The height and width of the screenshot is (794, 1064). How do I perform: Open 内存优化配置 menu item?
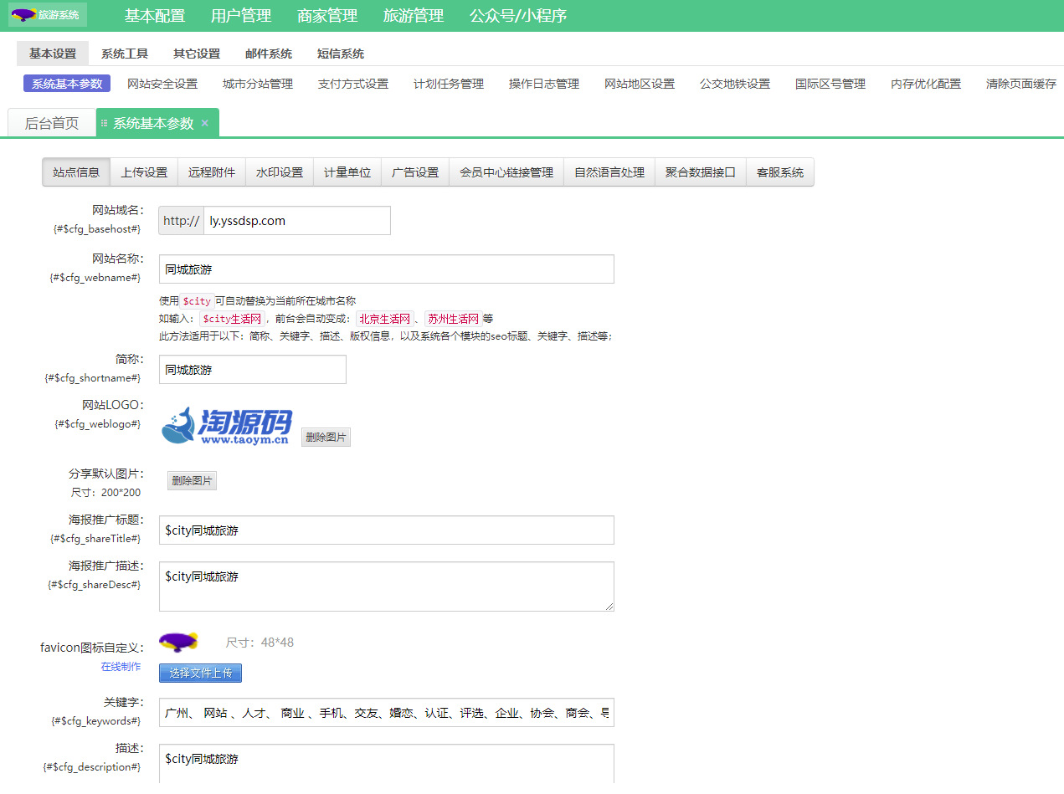[926, 84]
